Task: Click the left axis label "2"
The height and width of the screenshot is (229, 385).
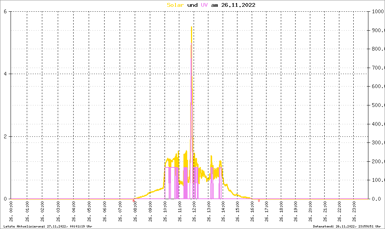Action: tap(5, 136)
